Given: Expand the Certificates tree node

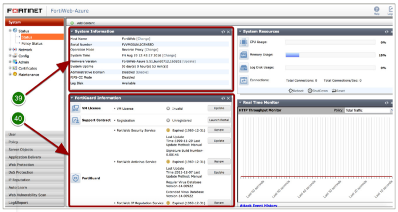Looking at the screenshot, I should [10, 68].
